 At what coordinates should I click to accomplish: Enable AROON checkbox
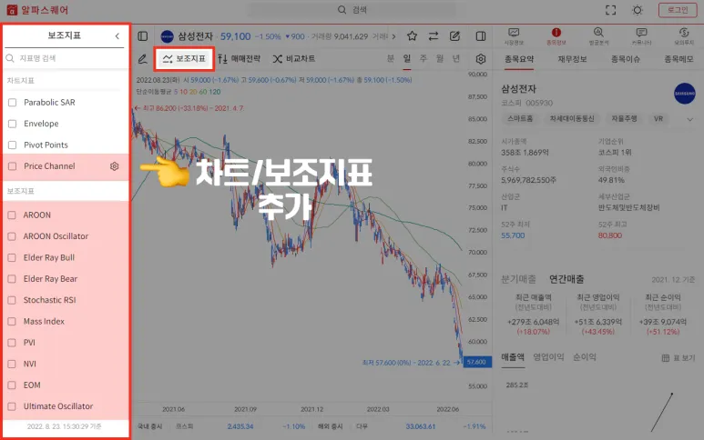[12, 215]
